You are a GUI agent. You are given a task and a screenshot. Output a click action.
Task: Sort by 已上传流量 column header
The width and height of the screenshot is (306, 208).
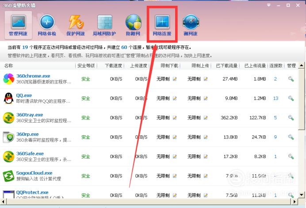[255, 65]
